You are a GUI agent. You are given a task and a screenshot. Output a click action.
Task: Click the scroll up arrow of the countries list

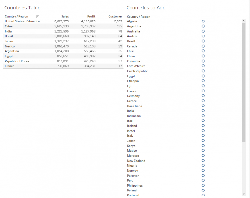click(243, 21)
